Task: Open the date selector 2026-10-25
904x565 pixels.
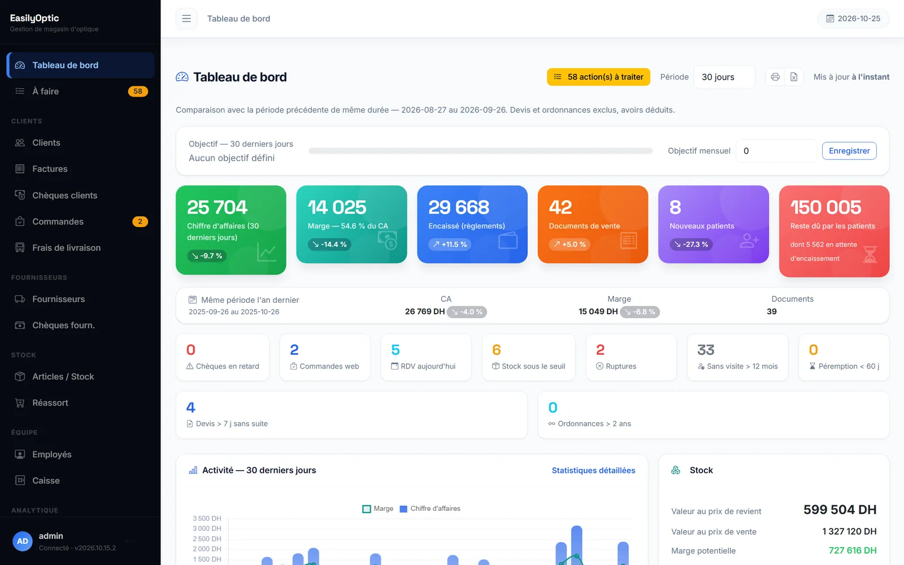Action: click(853, 19)
